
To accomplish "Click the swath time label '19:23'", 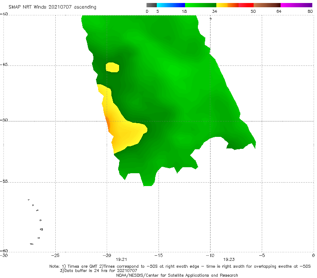I will (229, 260).
